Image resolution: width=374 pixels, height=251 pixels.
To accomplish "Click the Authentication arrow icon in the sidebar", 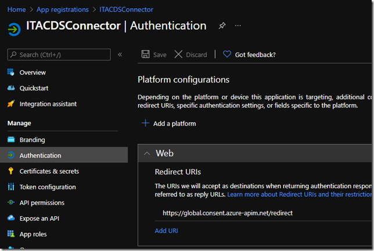I will click(11, 155).
